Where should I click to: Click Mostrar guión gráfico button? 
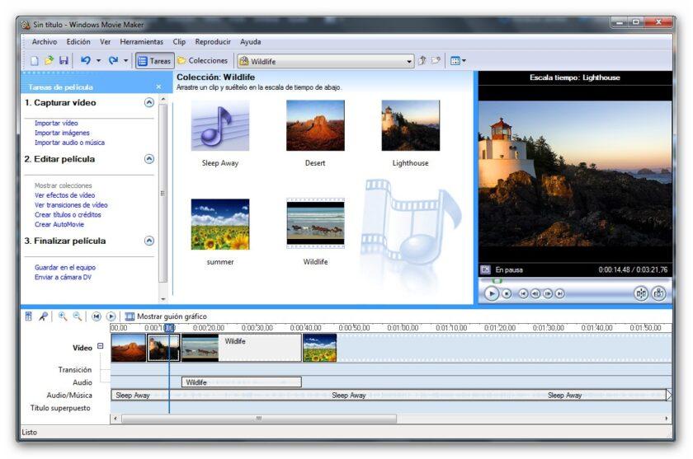tap(166, 316)
